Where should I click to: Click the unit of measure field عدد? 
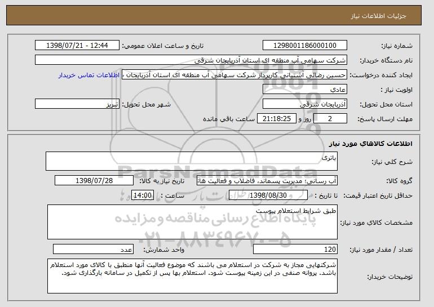point(93,249)
